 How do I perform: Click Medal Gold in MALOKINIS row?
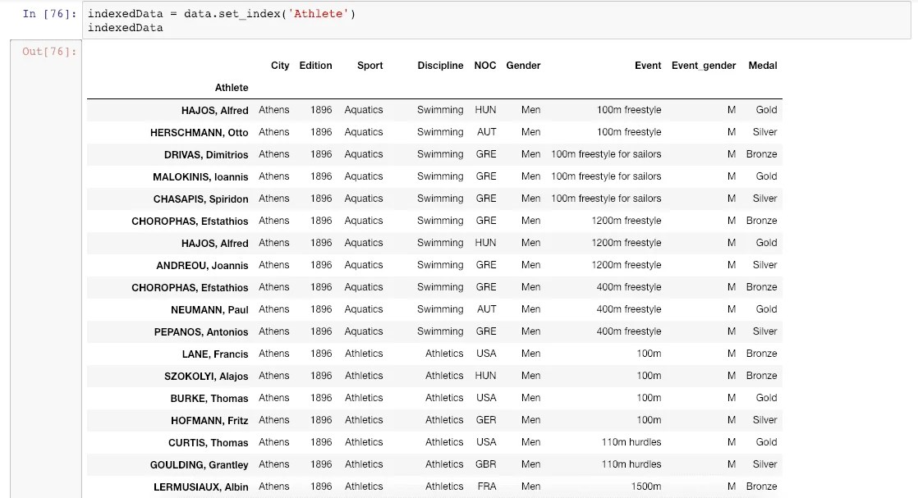(x=766, y=176)
